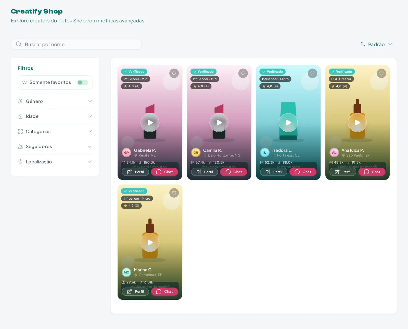Favorite Ana luiza P. with the heart icon
Viewport: 408px width, 329px height.
381,73
